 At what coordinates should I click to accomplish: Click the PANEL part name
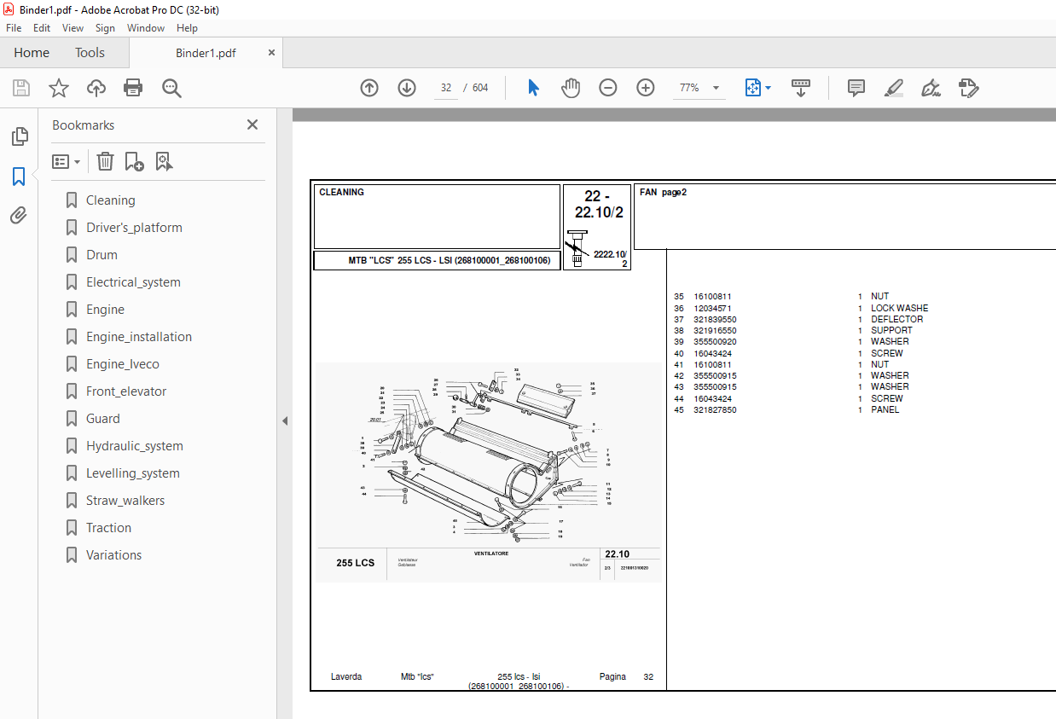[x=885, y=409]
